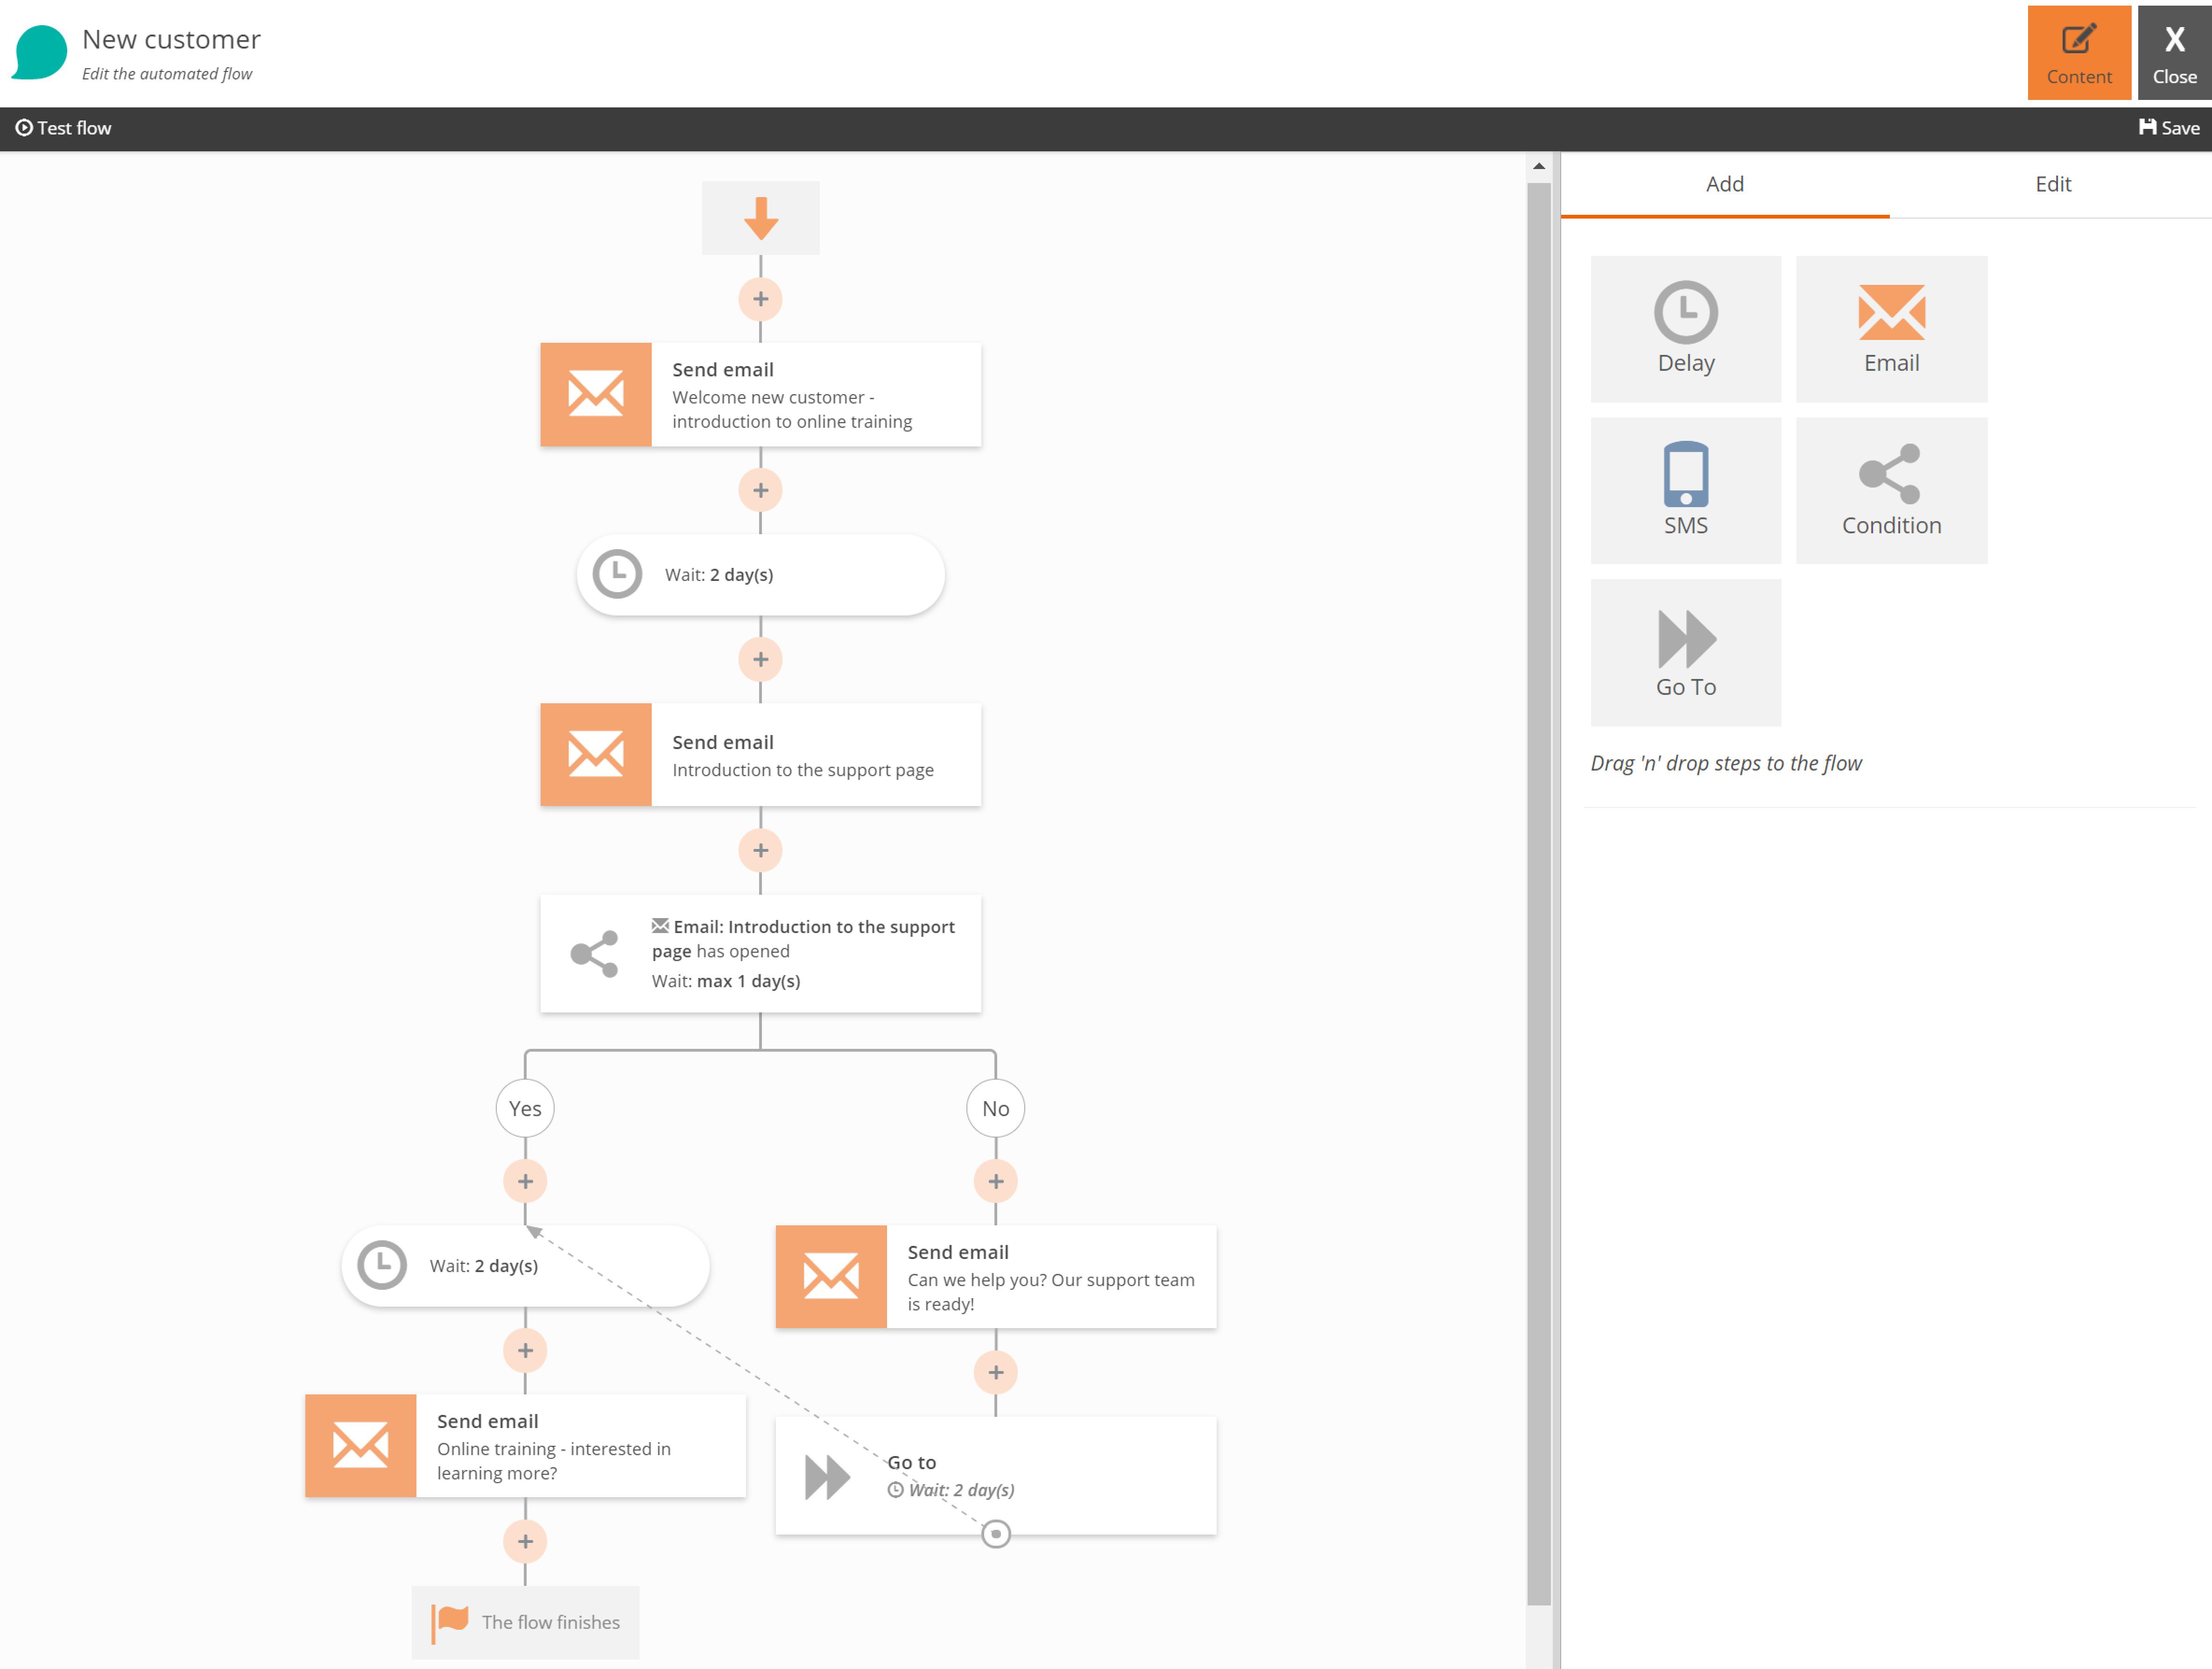Viewport: 2212px width, 1669px height.
Task: Switch to the Add tab
Action: (x=1724, y=184)
